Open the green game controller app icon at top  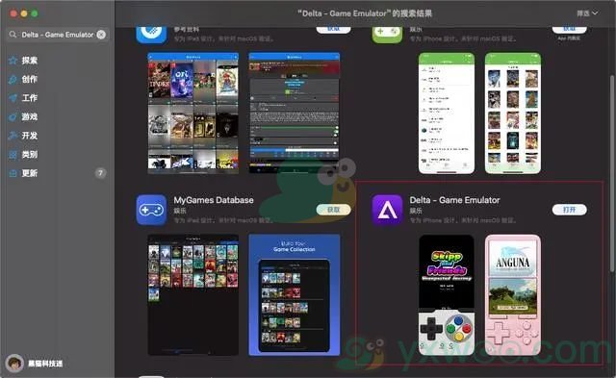(x=387, y=35)
